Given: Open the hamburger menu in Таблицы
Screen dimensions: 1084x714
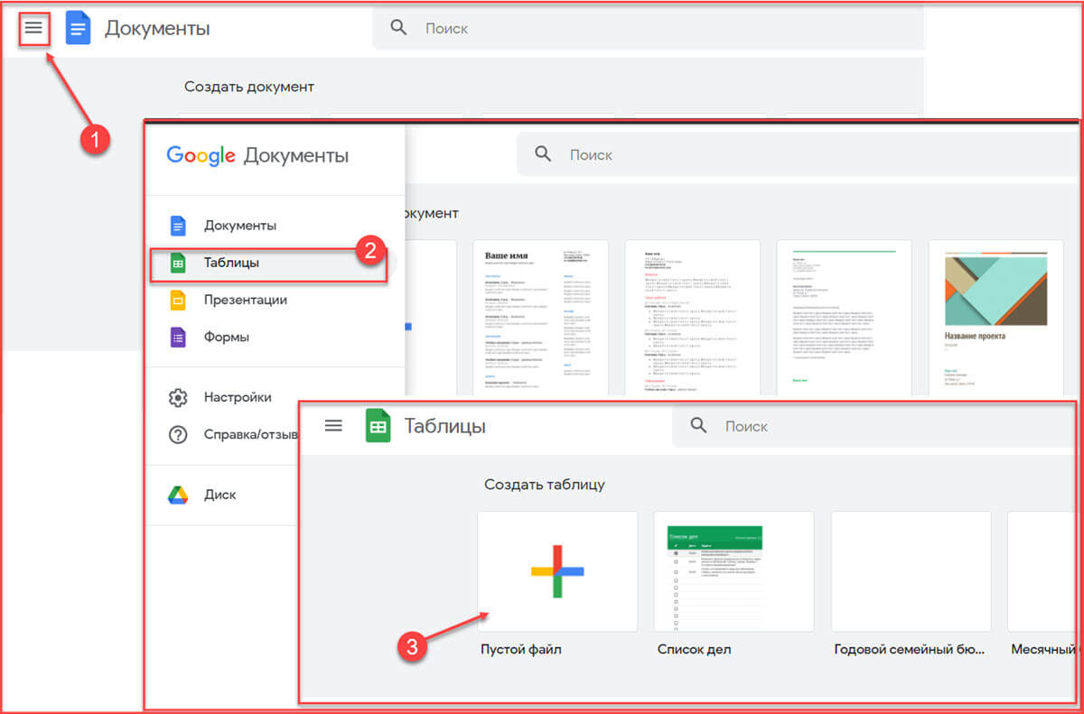Looking at the screenshot, I should [333, 426].
